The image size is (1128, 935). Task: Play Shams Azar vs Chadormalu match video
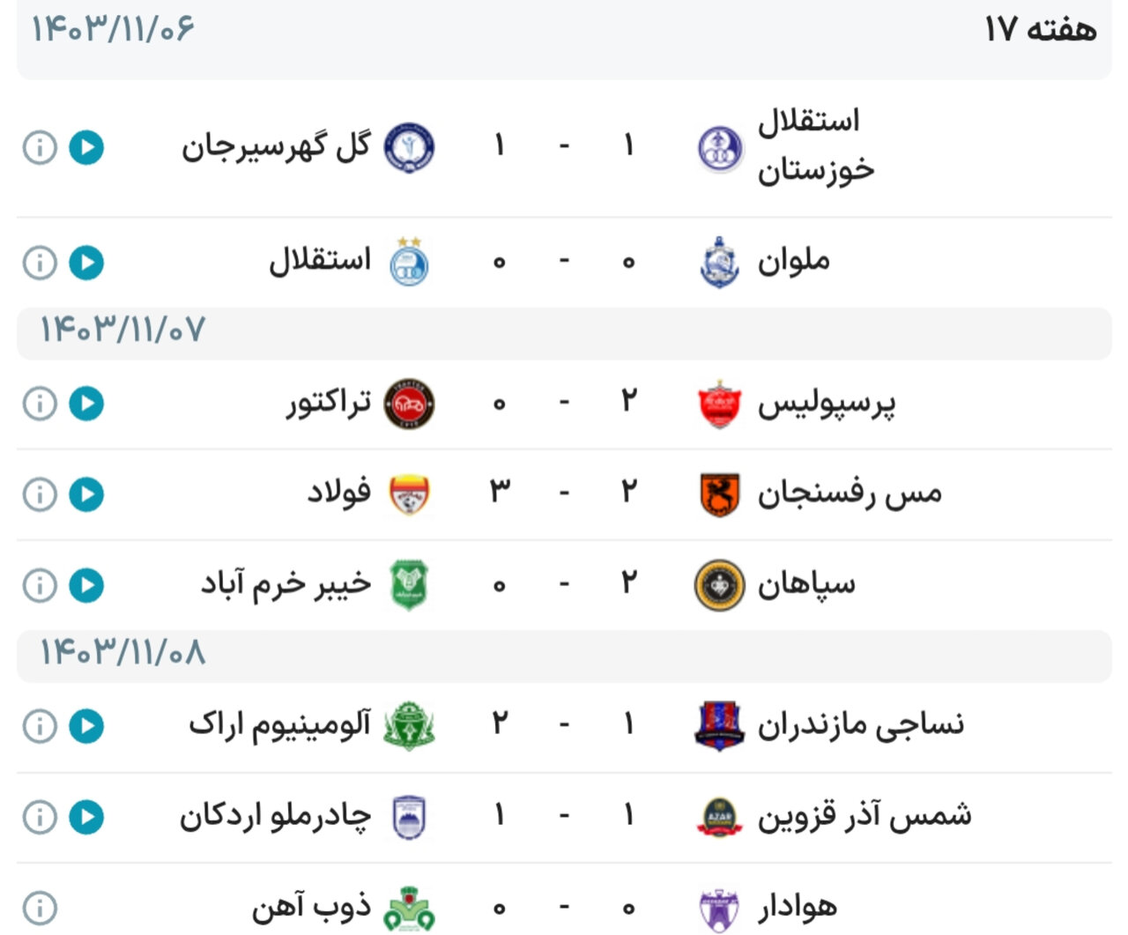click(x=87, y=817)
